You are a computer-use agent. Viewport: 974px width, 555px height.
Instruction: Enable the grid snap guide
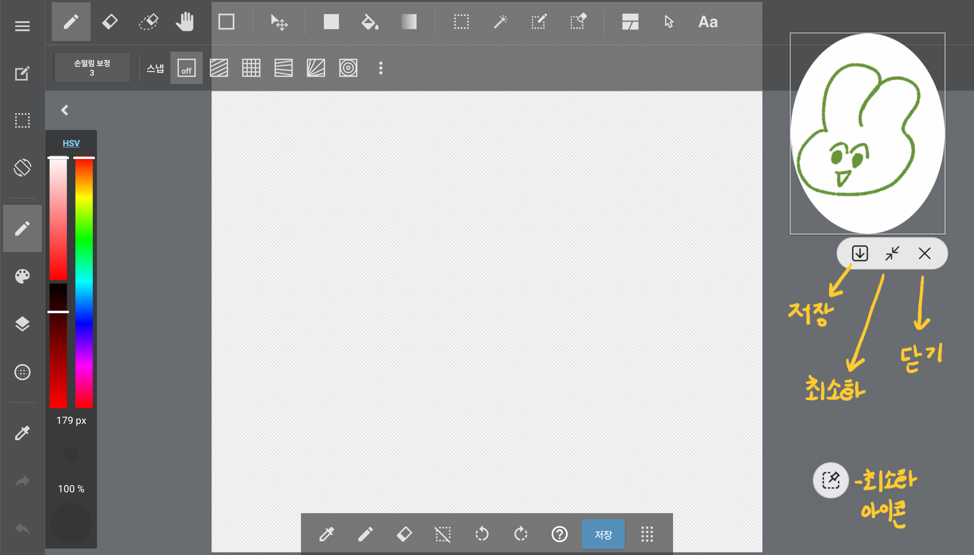(x=251, y=68)
